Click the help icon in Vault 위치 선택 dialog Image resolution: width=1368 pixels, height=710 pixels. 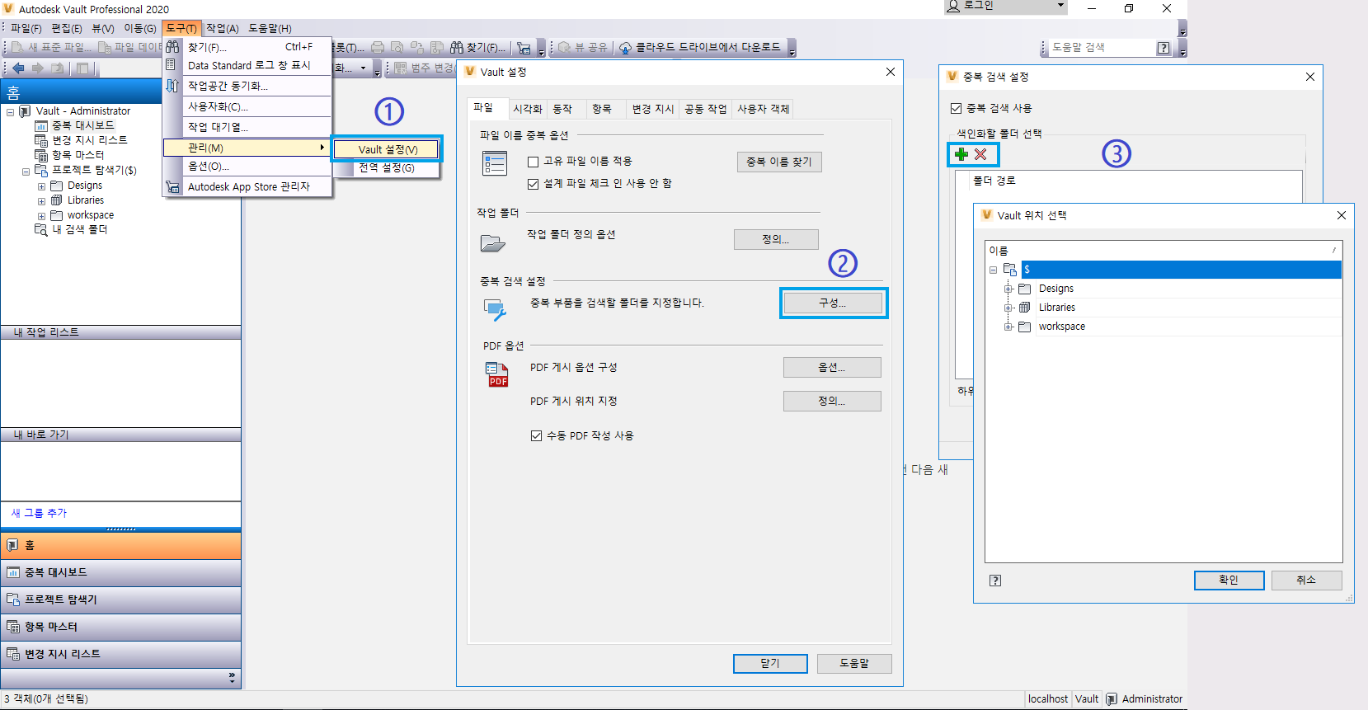coord(995,581)
